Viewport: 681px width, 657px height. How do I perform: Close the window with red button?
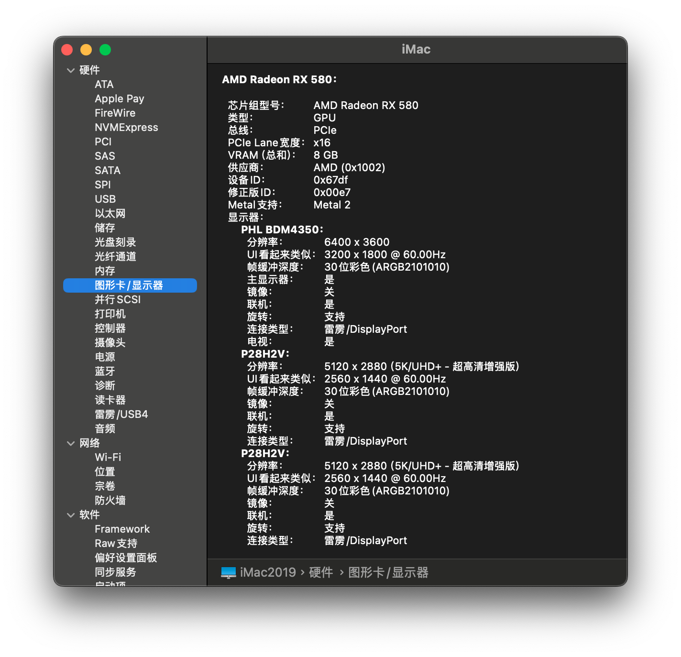click(67, 50)
